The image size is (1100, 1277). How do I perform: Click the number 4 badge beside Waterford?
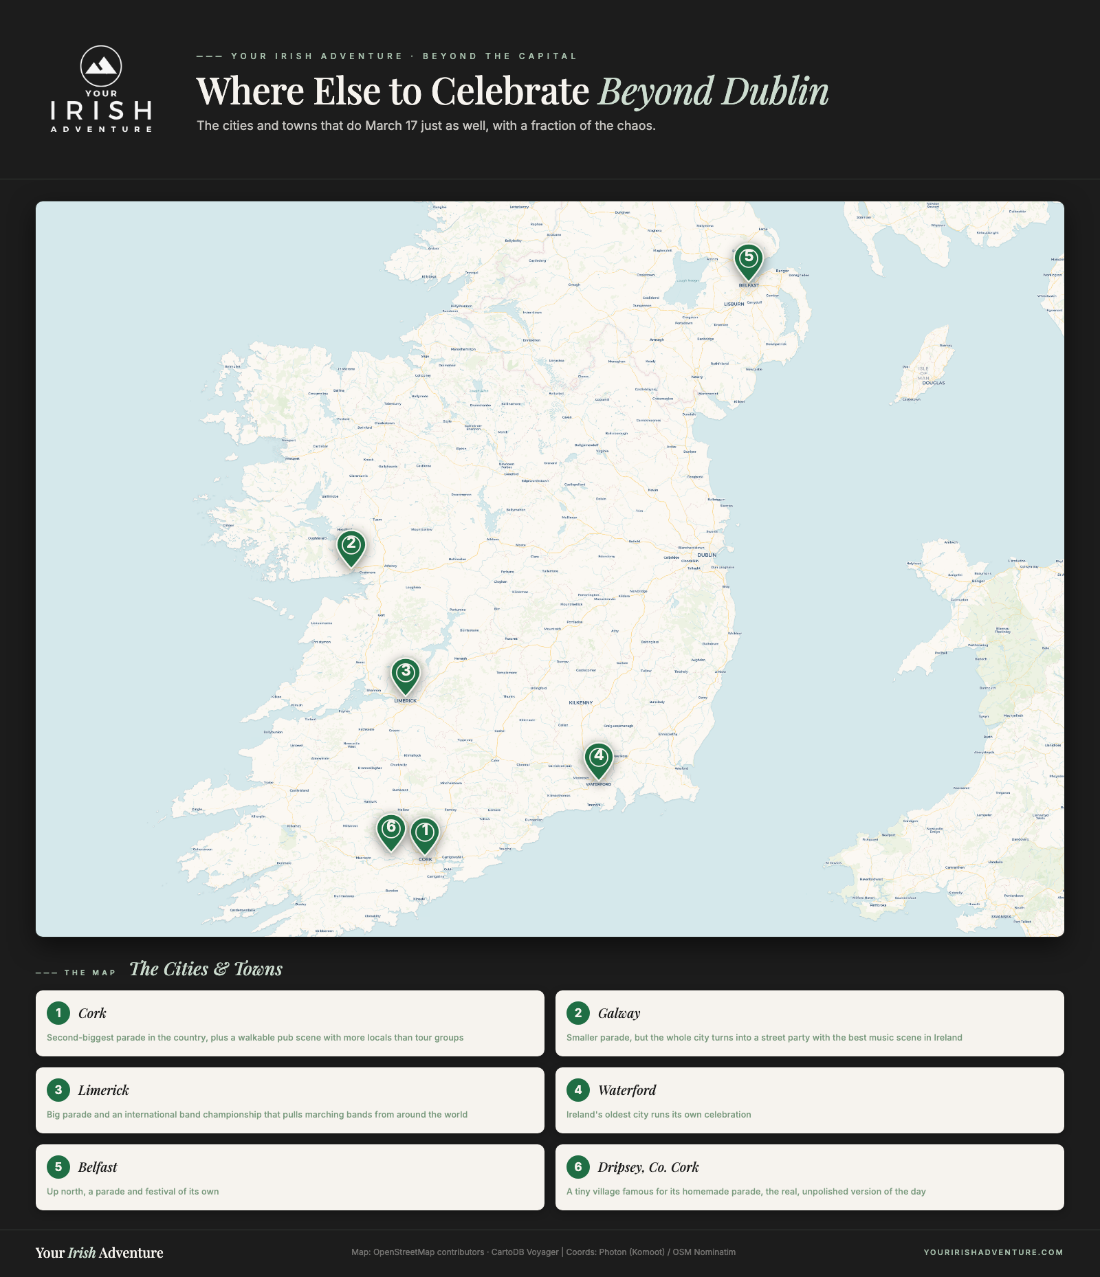click(x=578, y=1089)
